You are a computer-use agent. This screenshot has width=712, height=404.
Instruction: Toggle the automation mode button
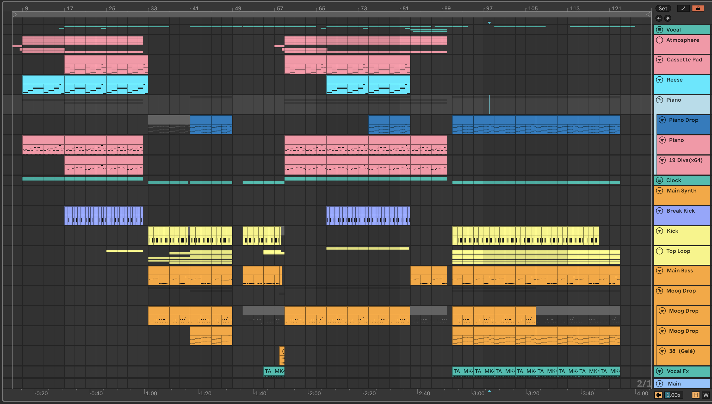683,8
